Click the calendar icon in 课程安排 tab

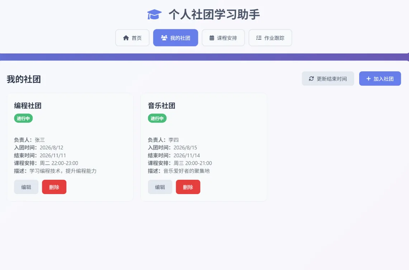tap(212, 38)
